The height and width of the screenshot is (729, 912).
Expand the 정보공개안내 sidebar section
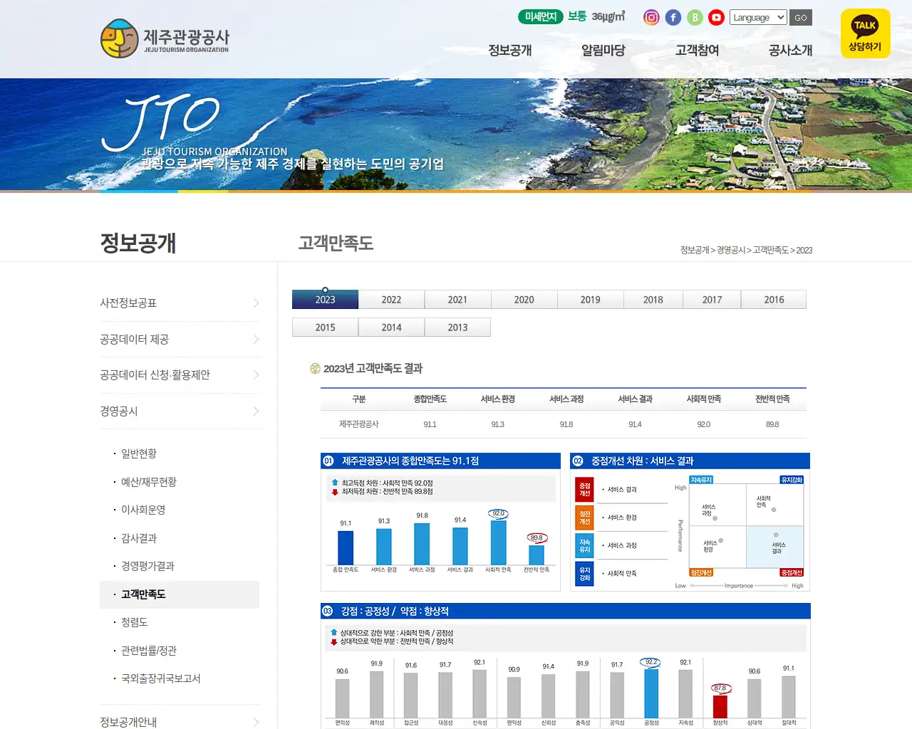tap(180, 720)
